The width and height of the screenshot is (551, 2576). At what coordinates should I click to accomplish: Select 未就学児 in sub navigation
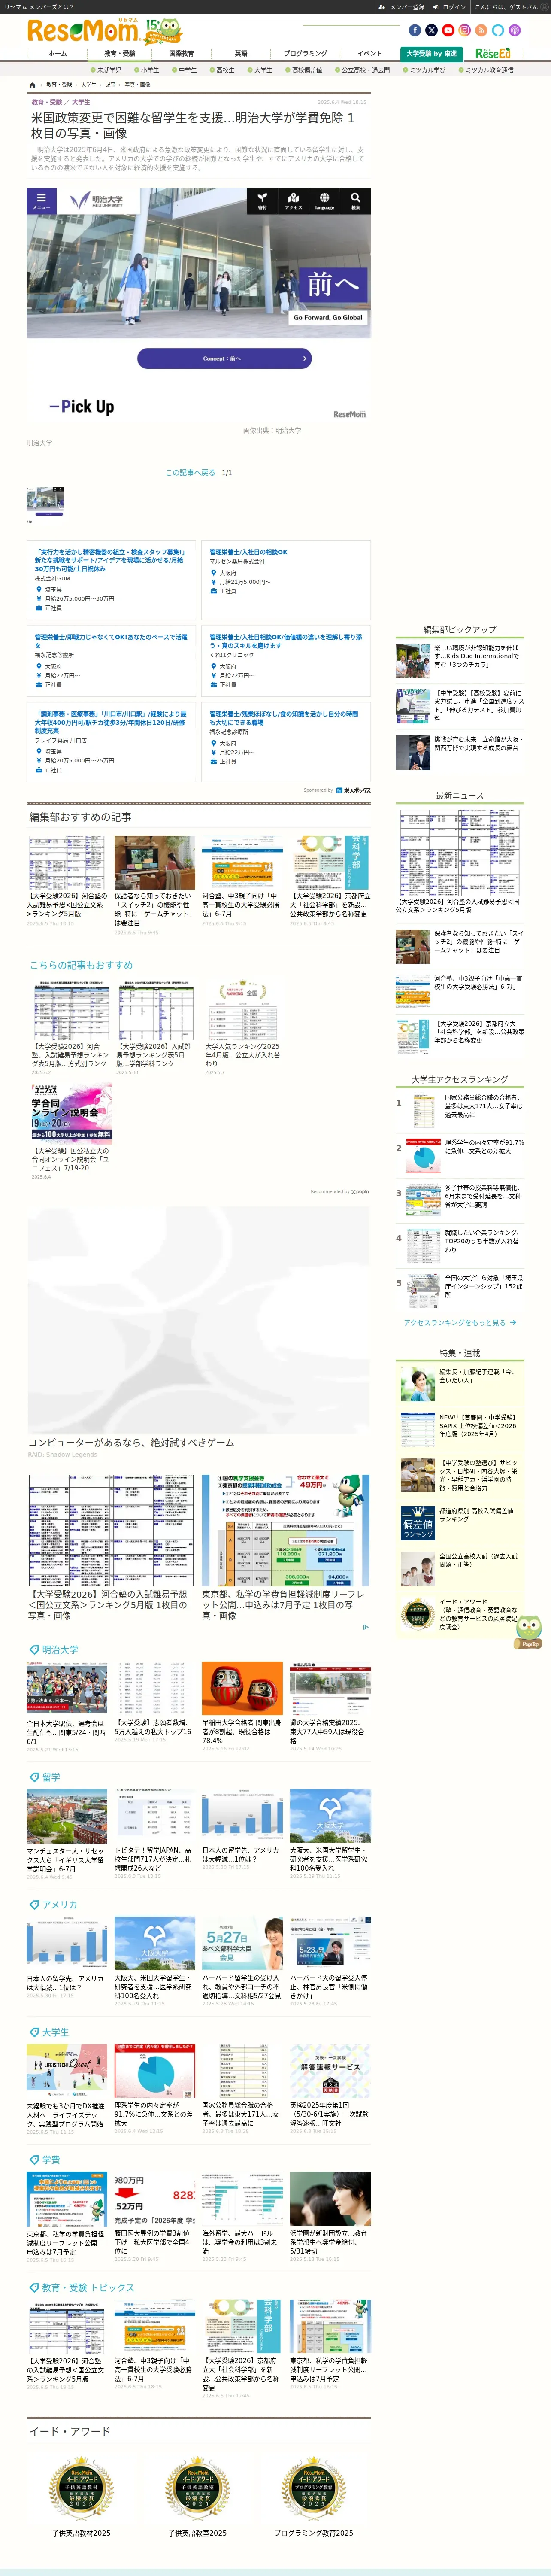coord(107,70)
